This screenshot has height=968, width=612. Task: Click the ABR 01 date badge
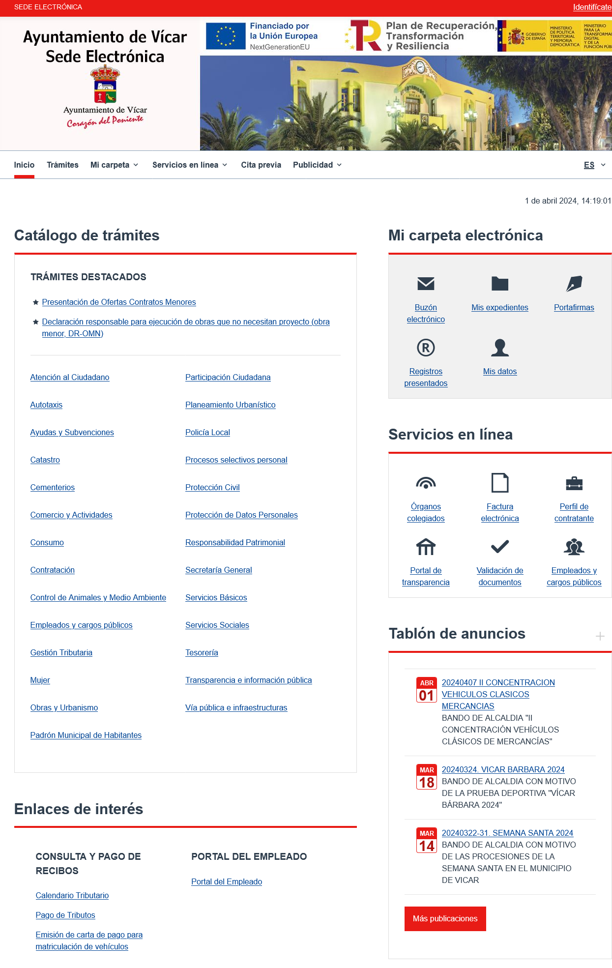pyautogui.click(x=427, y=690)
